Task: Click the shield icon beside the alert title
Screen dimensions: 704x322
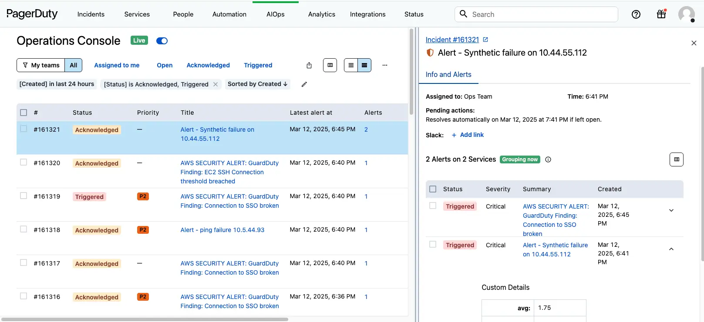Action: click(430, 53)
